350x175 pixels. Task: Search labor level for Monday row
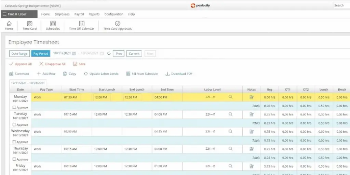click(x=231, y=97)
